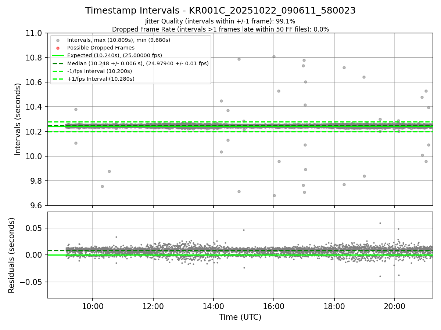Screen dimensions: 441x330
Task: Click the maximum interval point near 16:00 at 10.8
Action: click(x=274, y=56)
